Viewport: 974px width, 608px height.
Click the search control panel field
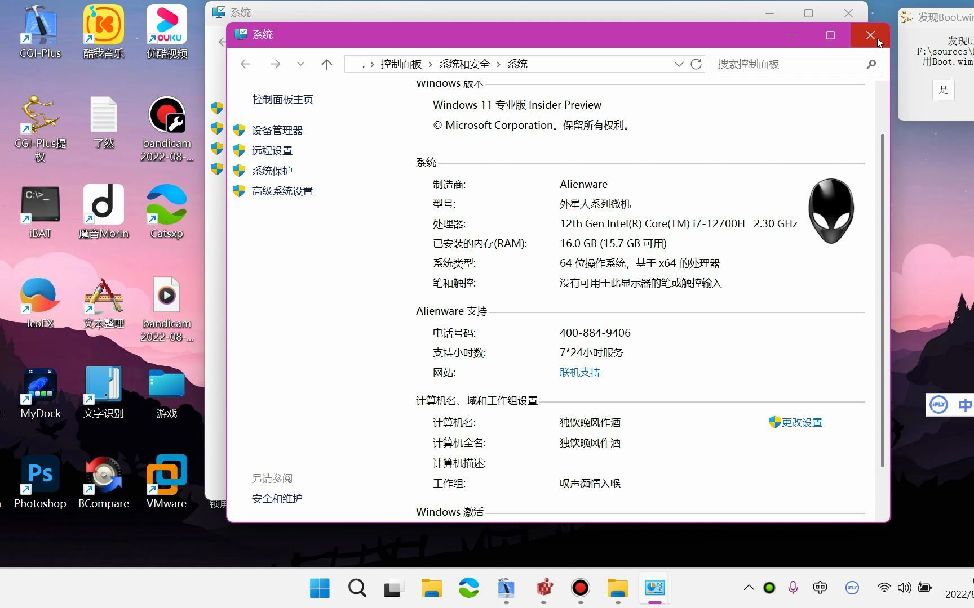point(797,64)
